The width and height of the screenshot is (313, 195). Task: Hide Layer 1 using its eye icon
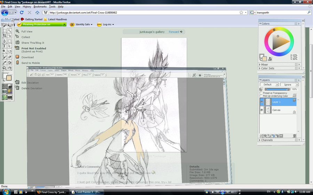(x=262, y=102)
